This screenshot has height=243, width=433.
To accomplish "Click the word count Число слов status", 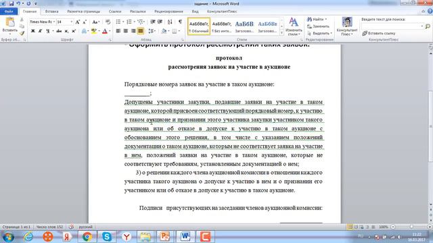I will [49, 227].
